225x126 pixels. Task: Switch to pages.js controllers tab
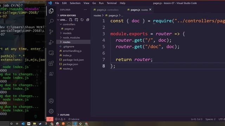tap(106, 10)
